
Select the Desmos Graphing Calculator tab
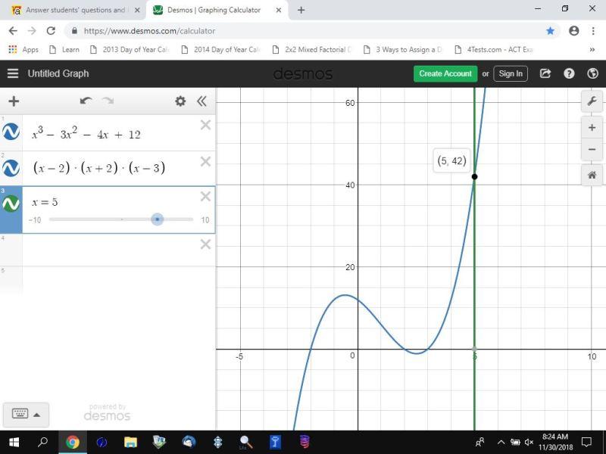coord(214,10)
